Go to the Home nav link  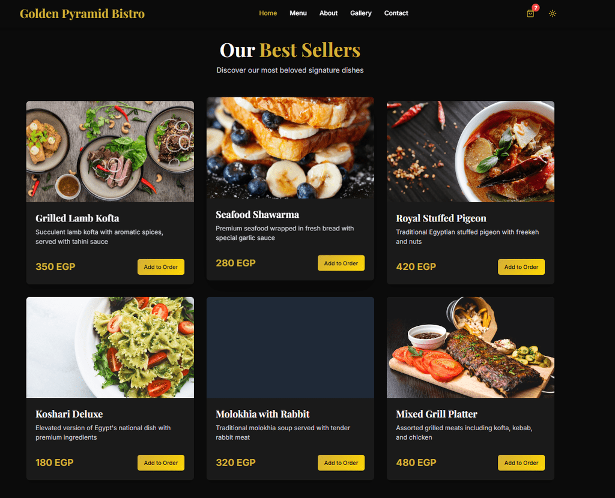[x=268, y=13]
